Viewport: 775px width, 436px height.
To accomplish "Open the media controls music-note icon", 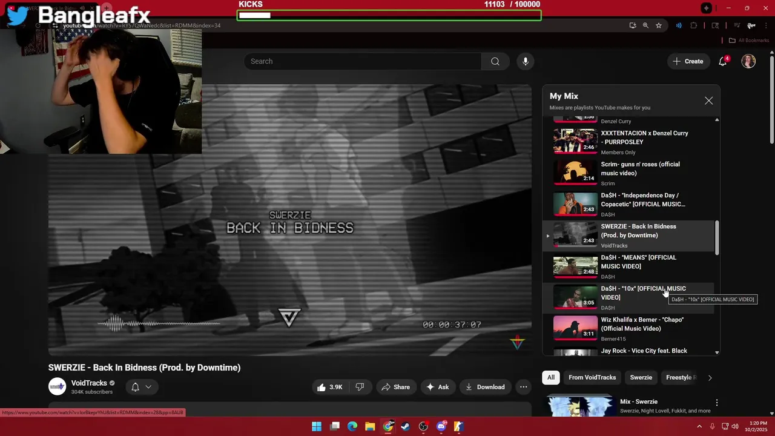I will click(x=737, y=25).
